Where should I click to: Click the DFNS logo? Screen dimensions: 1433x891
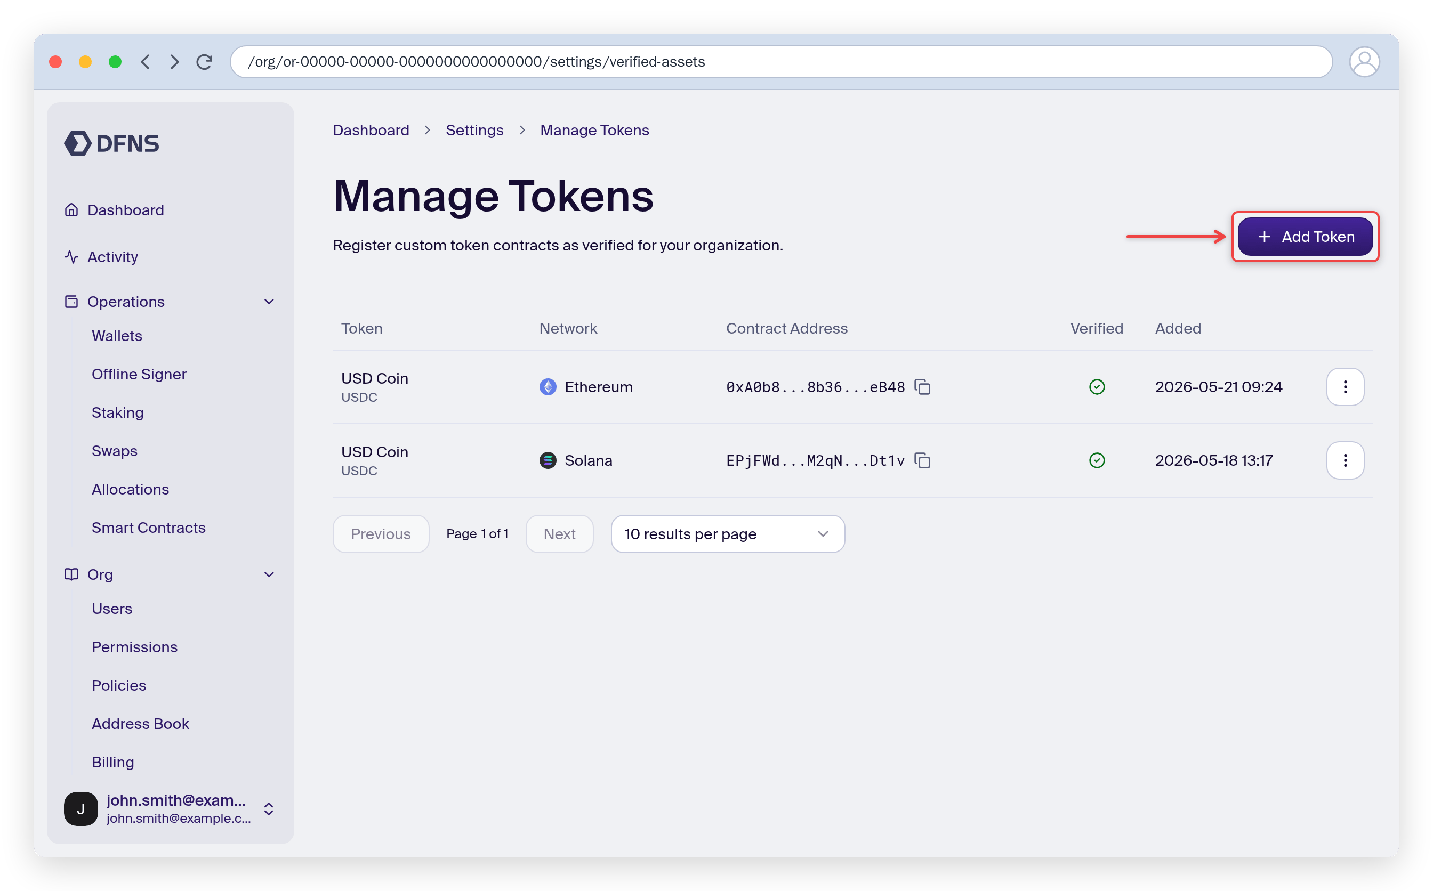(111, 143)
